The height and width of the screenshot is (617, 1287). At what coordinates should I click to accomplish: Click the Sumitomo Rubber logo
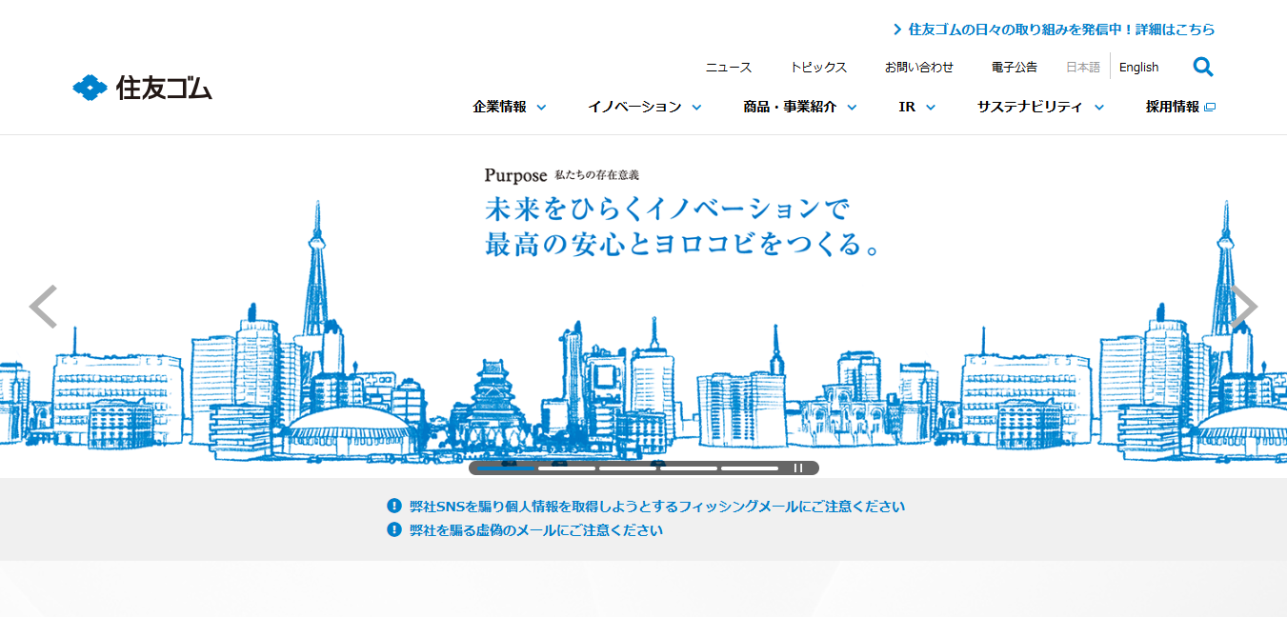click(x=143, y=88)
